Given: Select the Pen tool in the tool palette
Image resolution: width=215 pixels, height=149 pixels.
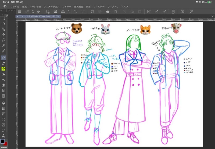Looking at the screenshot, I should pos(3,58).
